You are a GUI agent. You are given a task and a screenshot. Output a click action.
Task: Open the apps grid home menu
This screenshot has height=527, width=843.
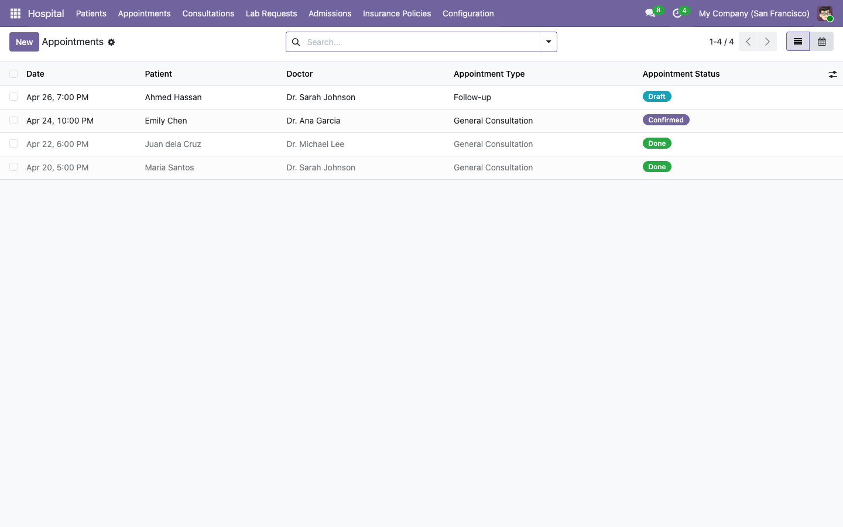point(15,13)
